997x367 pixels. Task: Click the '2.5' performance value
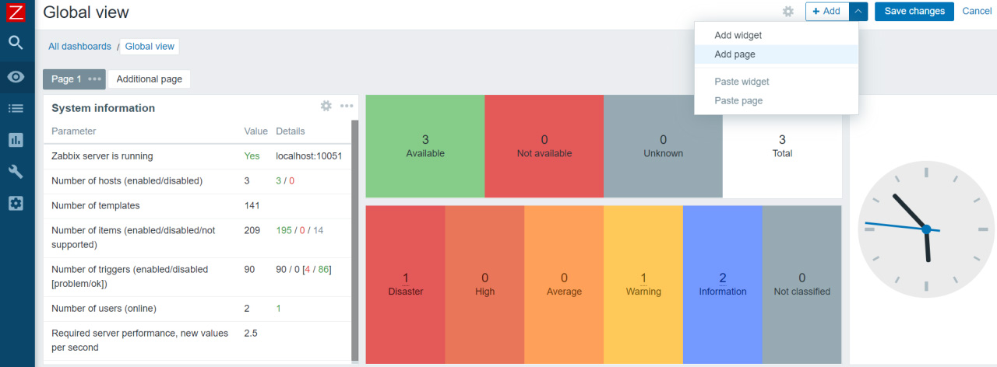pyautogui.click(x=251, y=334)
